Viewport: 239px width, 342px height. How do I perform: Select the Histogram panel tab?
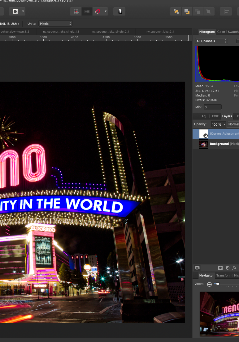pos(207,32)
